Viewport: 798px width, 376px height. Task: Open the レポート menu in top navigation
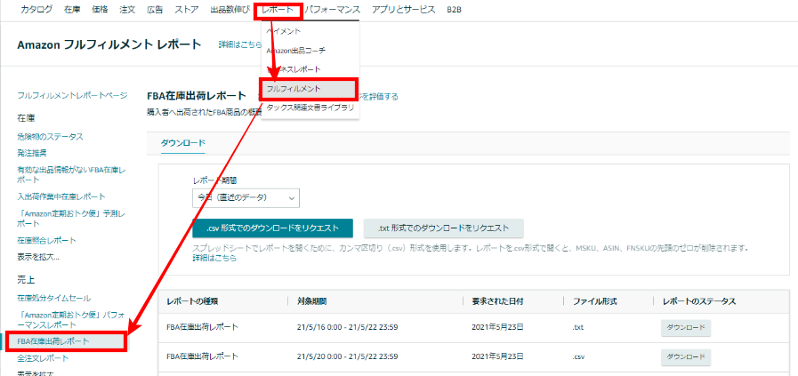[277, 9]
